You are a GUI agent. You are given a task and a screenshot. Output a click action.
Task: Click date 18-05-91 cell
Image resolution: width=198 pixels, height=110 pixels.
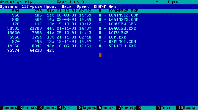[67, 46]
